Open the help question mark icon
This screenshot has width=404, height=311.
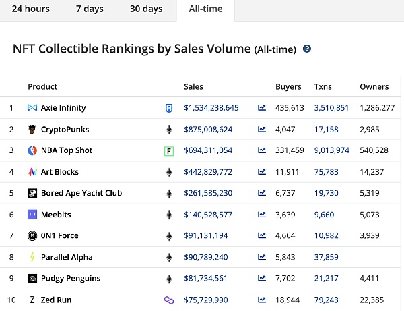click(x=307, y=49)
